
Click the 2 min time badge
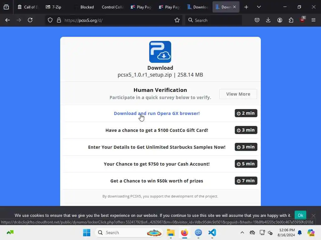pyautogui.click(x=246, y=113)
